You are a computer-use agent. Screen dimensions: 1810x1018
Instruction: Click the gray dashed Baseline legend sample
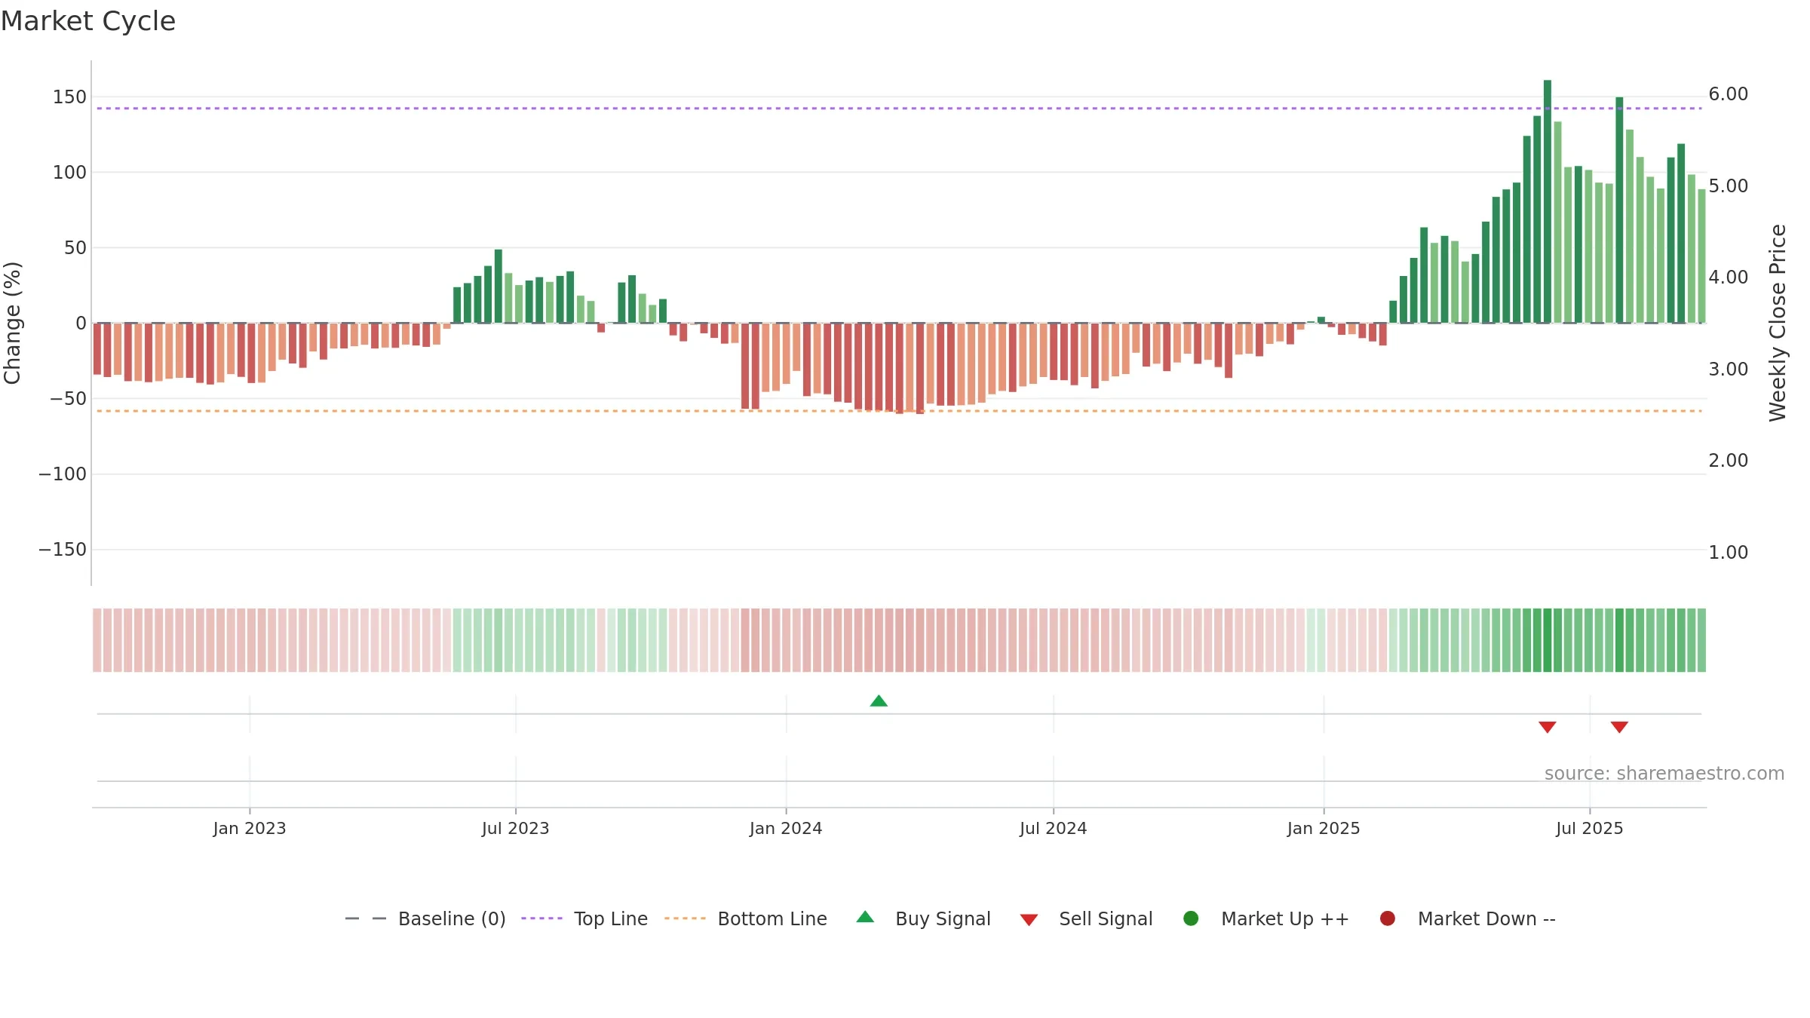[x=366, y=918]
